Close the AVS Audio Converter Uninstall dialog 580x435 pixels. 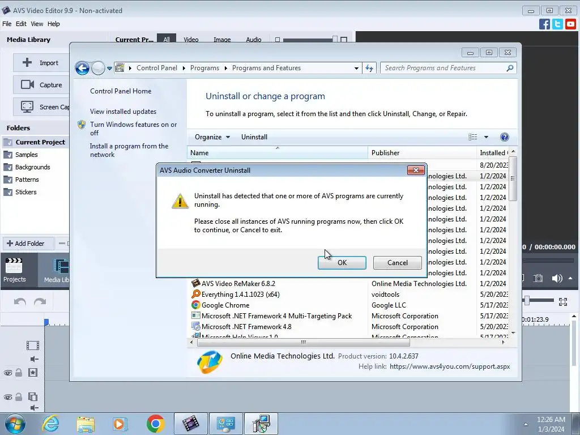click(416, 170)
